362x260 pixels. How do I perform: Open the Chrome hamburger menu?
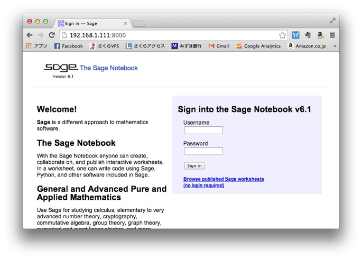point(332,35)
